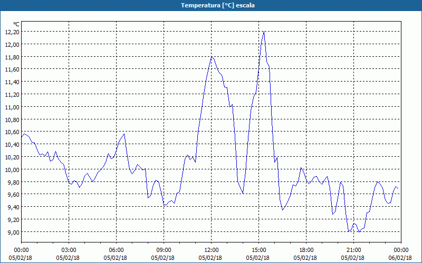Click the 9,40 y-axis label

click(14, 207)
